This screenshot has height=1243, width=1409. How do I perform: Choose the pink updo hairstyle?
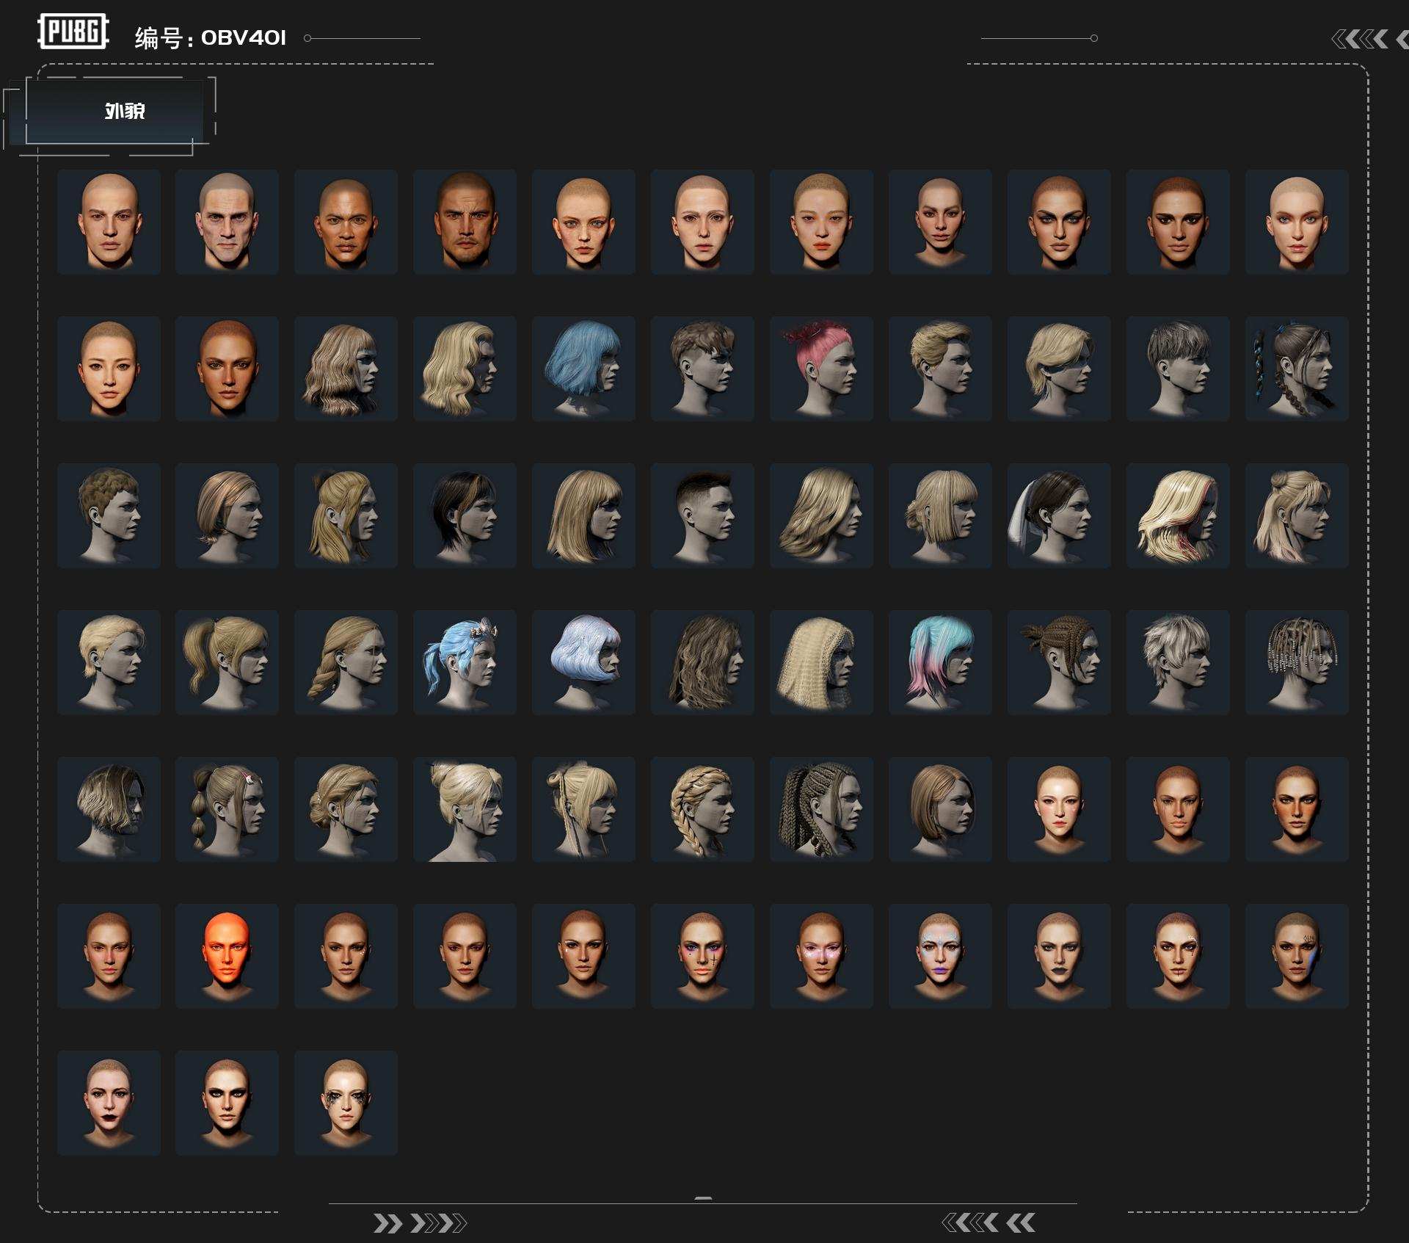pyautogui.click(x=821, y=369)
